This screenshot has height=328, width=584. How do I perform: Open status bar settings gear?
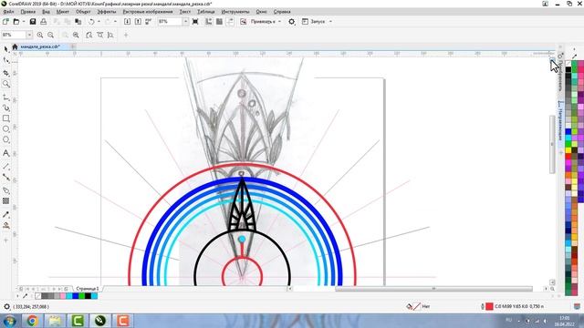coord(6,307)
